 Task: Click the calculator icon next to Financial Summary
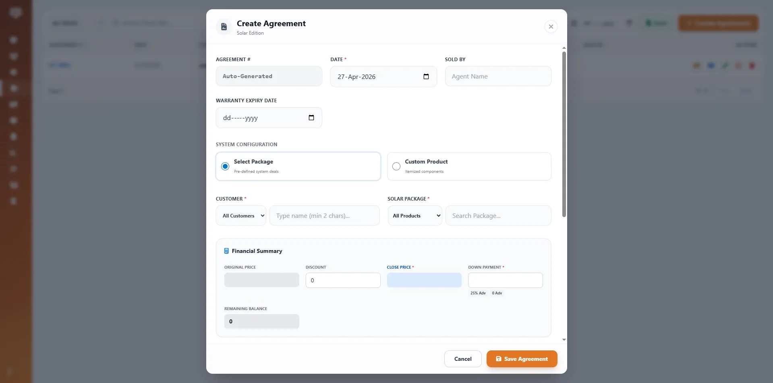point(226,251)
